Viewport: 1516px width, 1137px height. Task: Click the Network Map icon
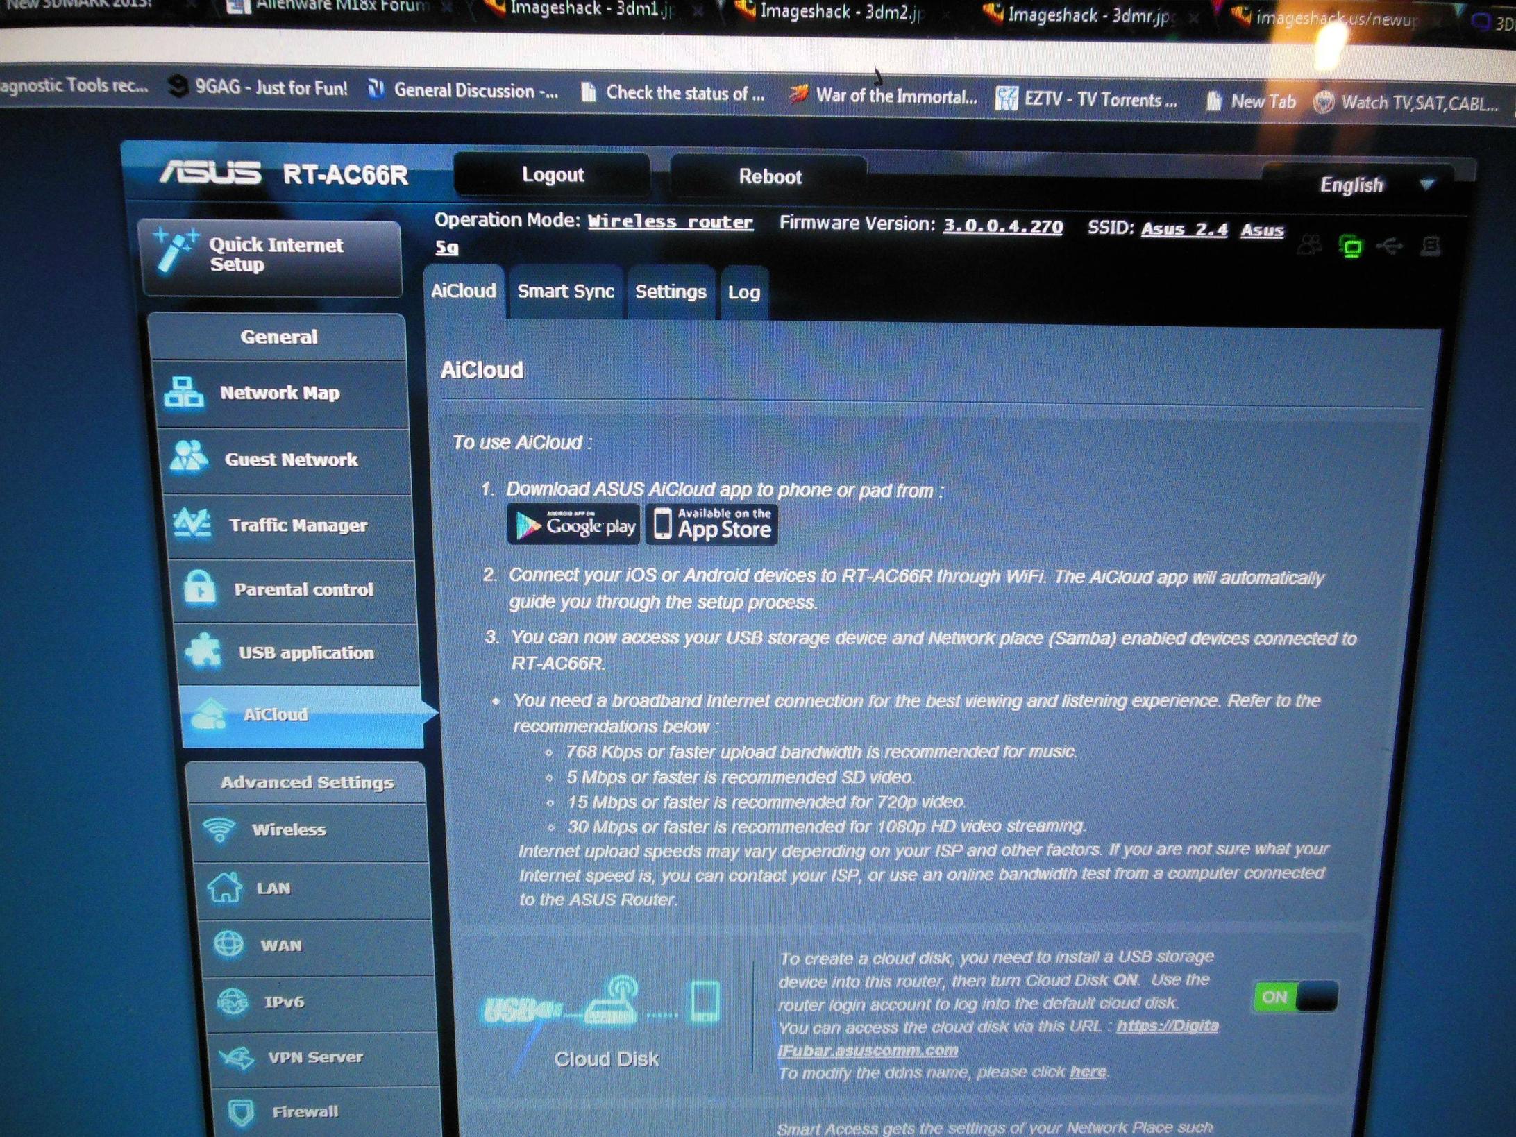[x=184, y=393]
